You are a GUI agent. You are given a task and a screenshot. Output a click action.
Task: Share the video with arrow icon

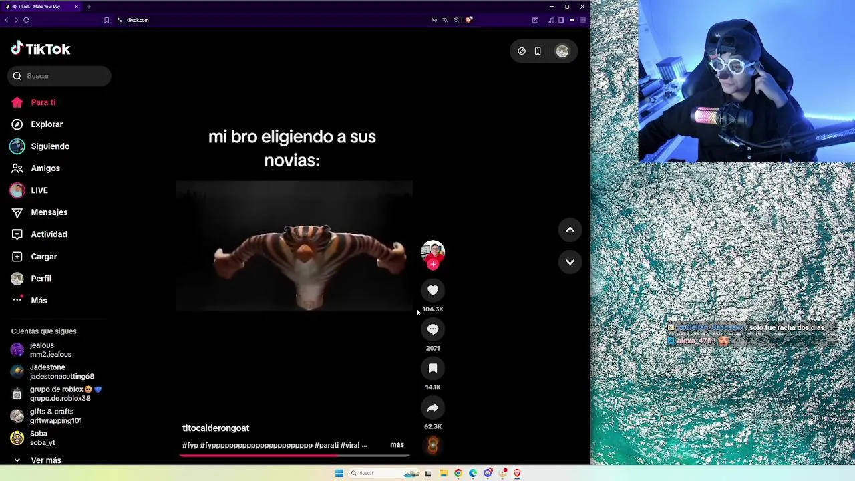click(433, 408)
